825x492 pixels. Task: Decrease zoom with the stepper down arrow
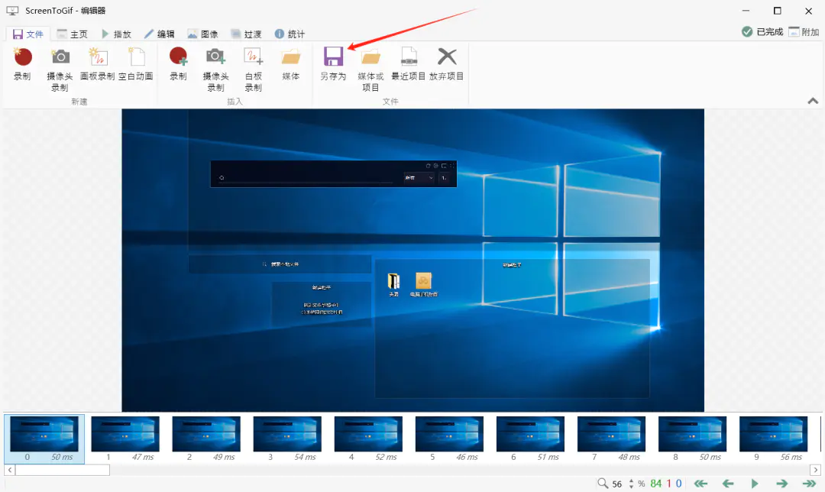[x=632, y=487]
